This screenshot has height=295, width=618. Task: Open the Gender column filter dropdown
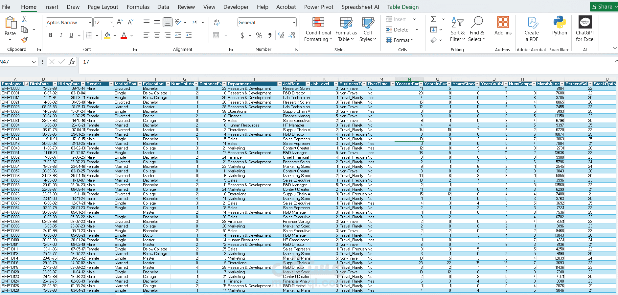click(111, 84)
